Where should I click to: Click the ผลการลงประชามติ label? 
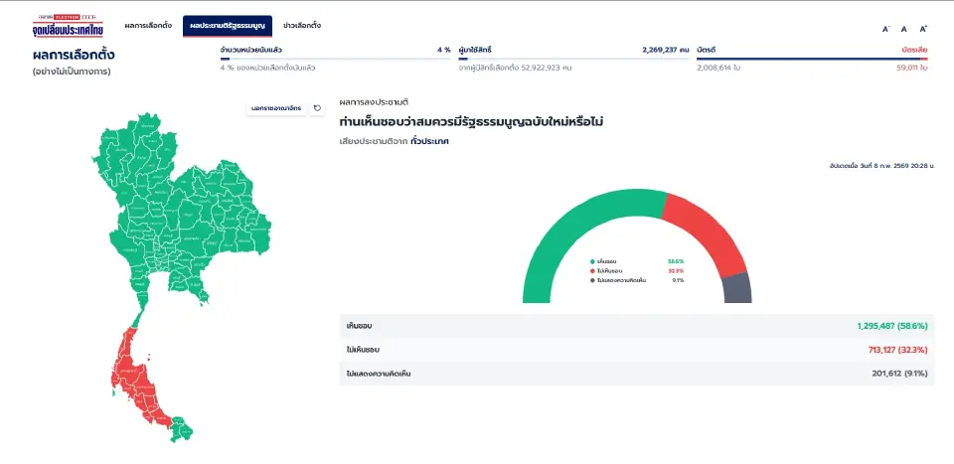coord(374,102)
